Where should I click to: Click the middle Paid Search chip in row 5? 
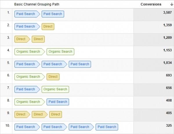(x=54, y=64)
